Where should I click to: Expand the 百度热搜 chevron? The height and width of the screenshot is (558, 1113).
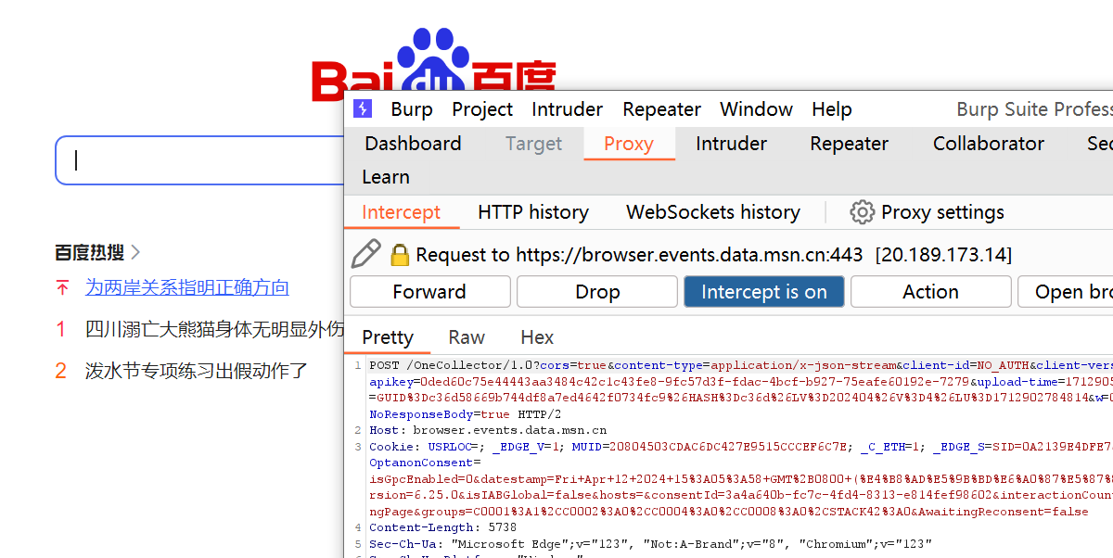[135, 252]
